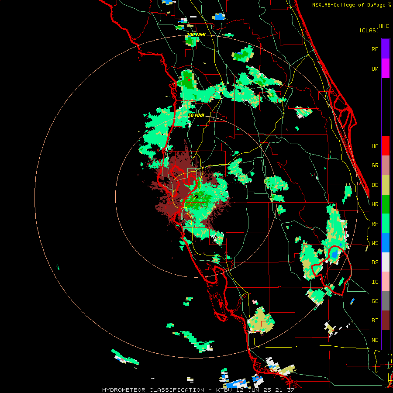Click the DS white legend swatch

coord(386,262)
